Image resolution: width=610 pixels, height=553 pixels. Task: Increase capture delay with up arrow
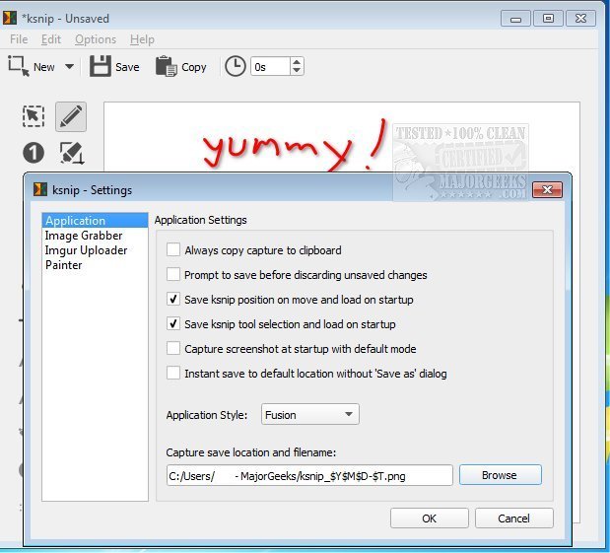coord(297,62)
